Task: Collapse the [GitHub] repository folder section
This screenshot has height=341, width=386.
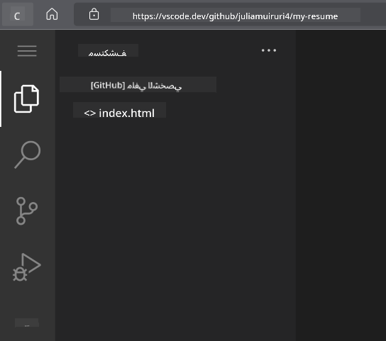Action: (x=138, y=84)
